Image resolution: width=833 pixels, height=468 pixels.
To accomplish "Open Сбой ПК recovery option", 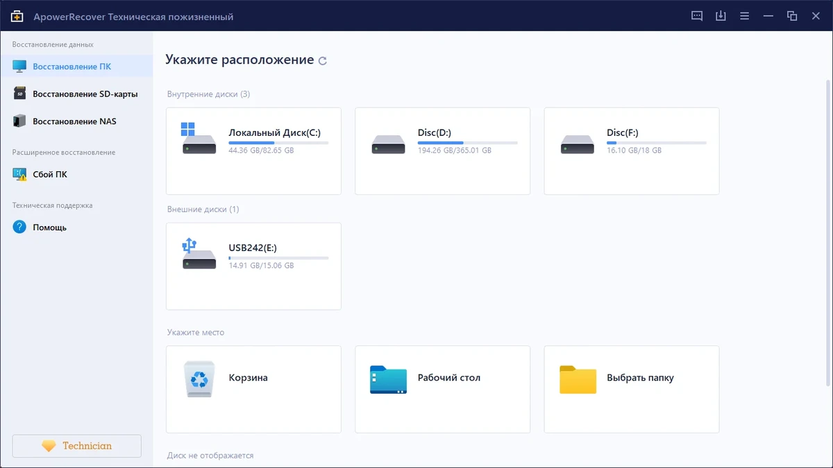I will pyautogui.click(x=76, y=174).
